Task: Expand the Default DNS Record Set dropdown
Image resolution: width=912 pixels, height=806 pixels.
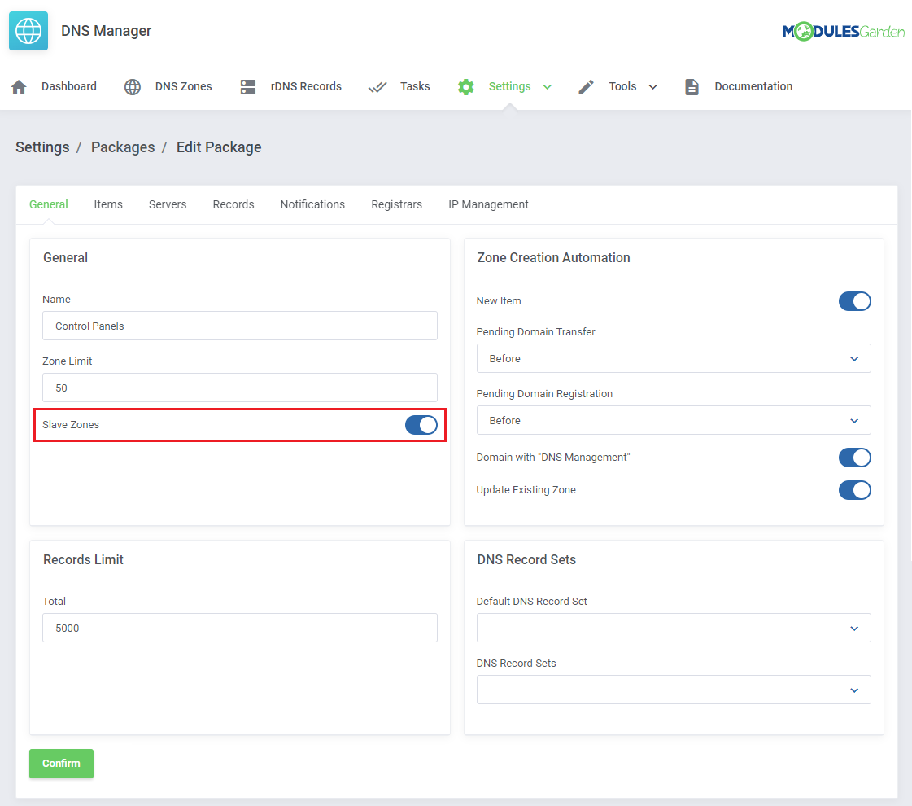Action: 674,628
